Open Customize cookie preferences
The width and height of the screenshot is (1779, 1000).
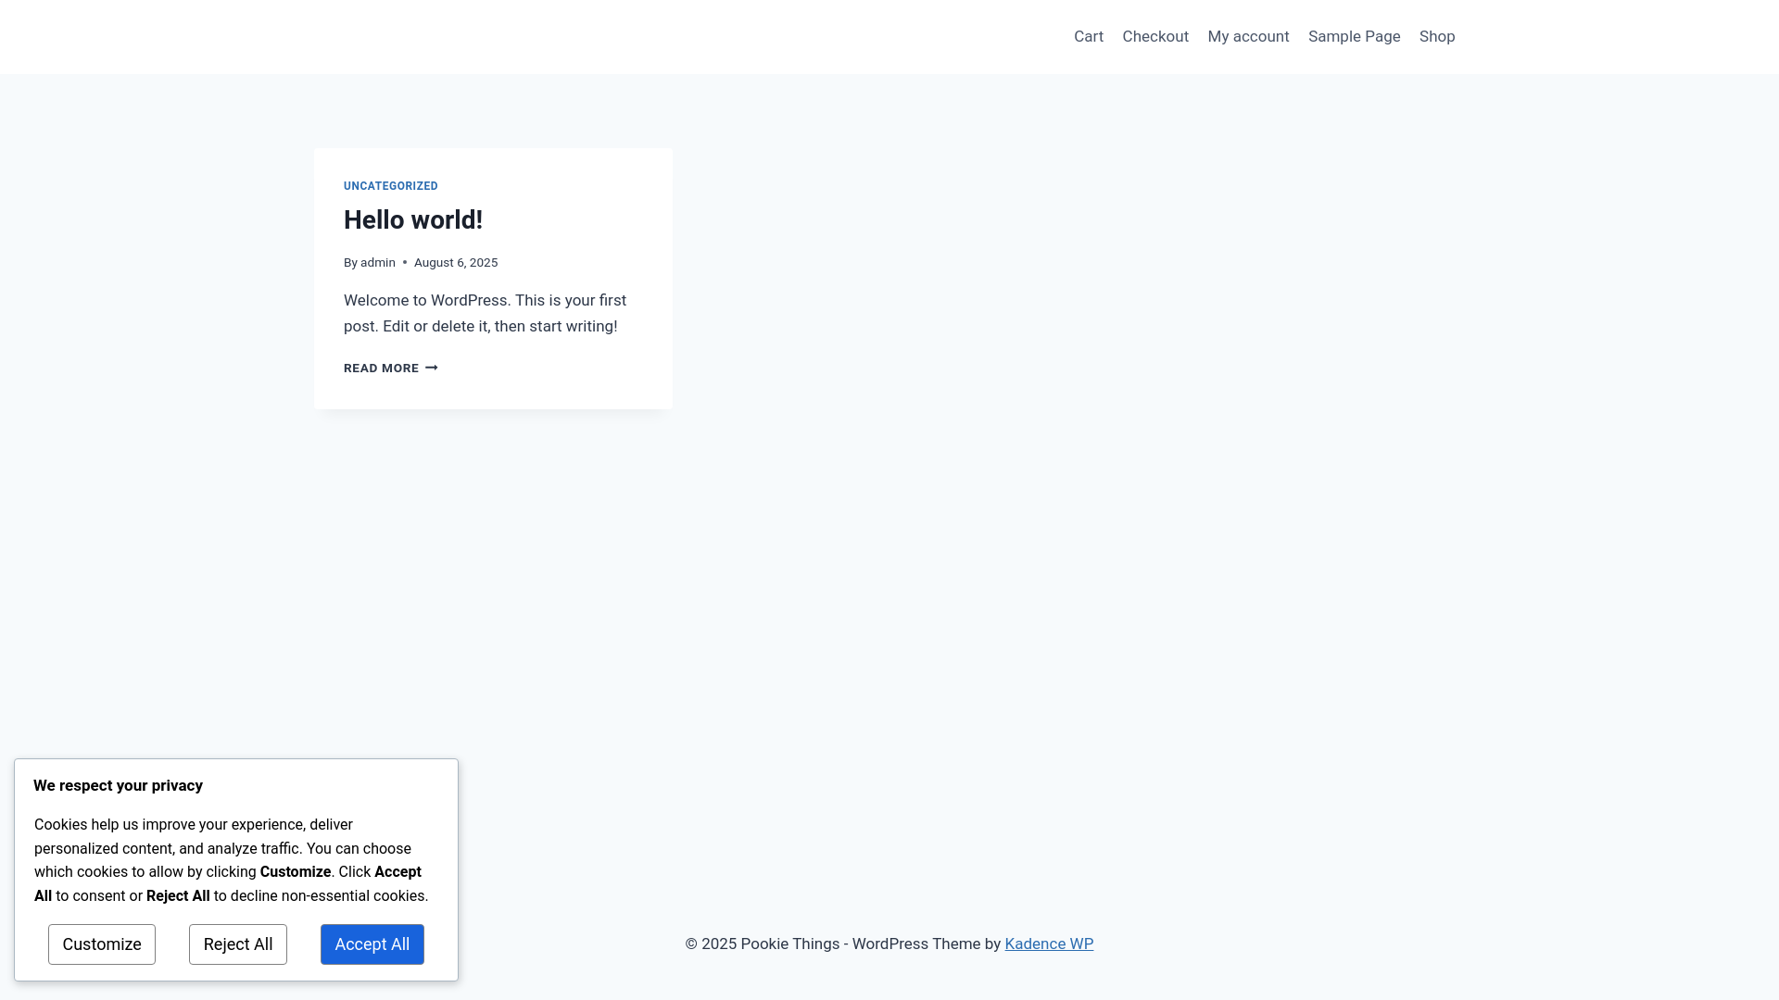point(102,944)
